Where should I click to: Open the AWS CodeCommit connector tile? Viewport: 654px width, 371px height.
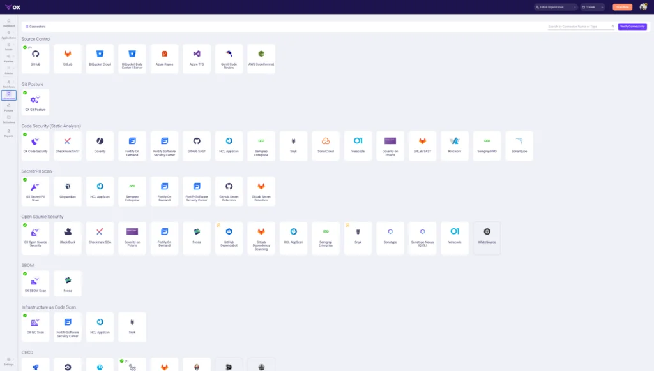coord(261,59)
